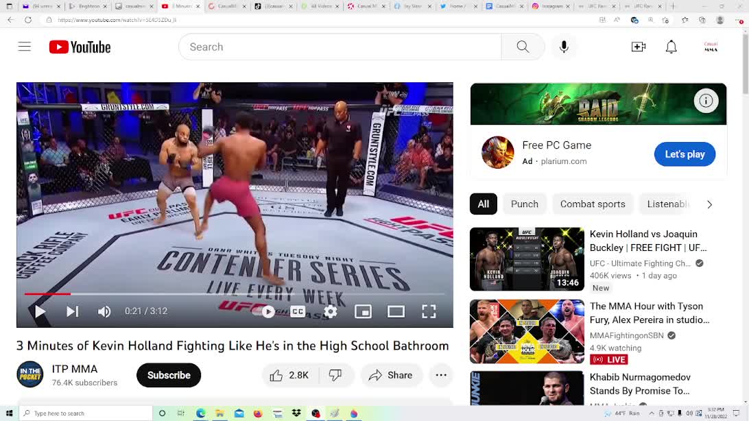Screen dimensions: 749x421
Task: Click the Let's play ad button
Action: coord(685,154)
